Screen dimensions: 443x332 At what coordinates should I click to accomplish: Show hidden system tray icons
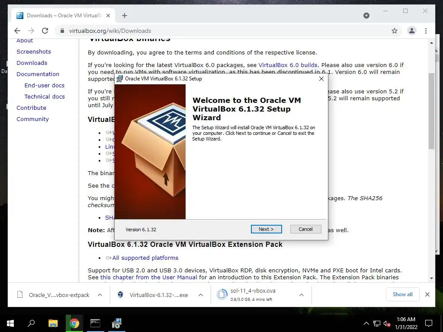click(366, 323)
